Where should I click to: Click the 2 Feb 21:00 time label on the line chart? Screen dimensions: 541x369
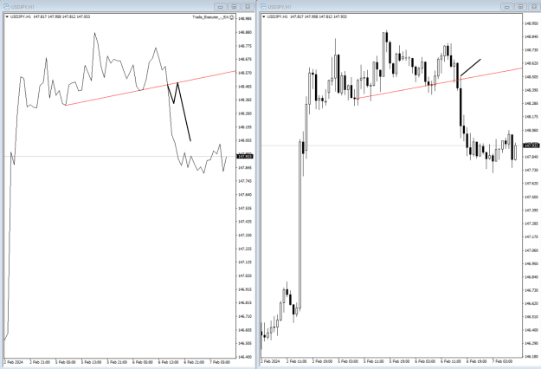point(40,362)
